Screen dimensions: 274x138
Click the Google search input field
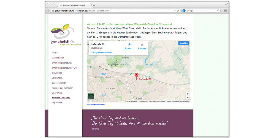point(202,11)
